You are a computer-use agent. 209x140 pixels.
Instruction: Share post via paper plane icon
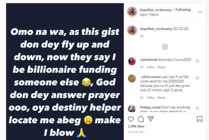coord(151,119)
